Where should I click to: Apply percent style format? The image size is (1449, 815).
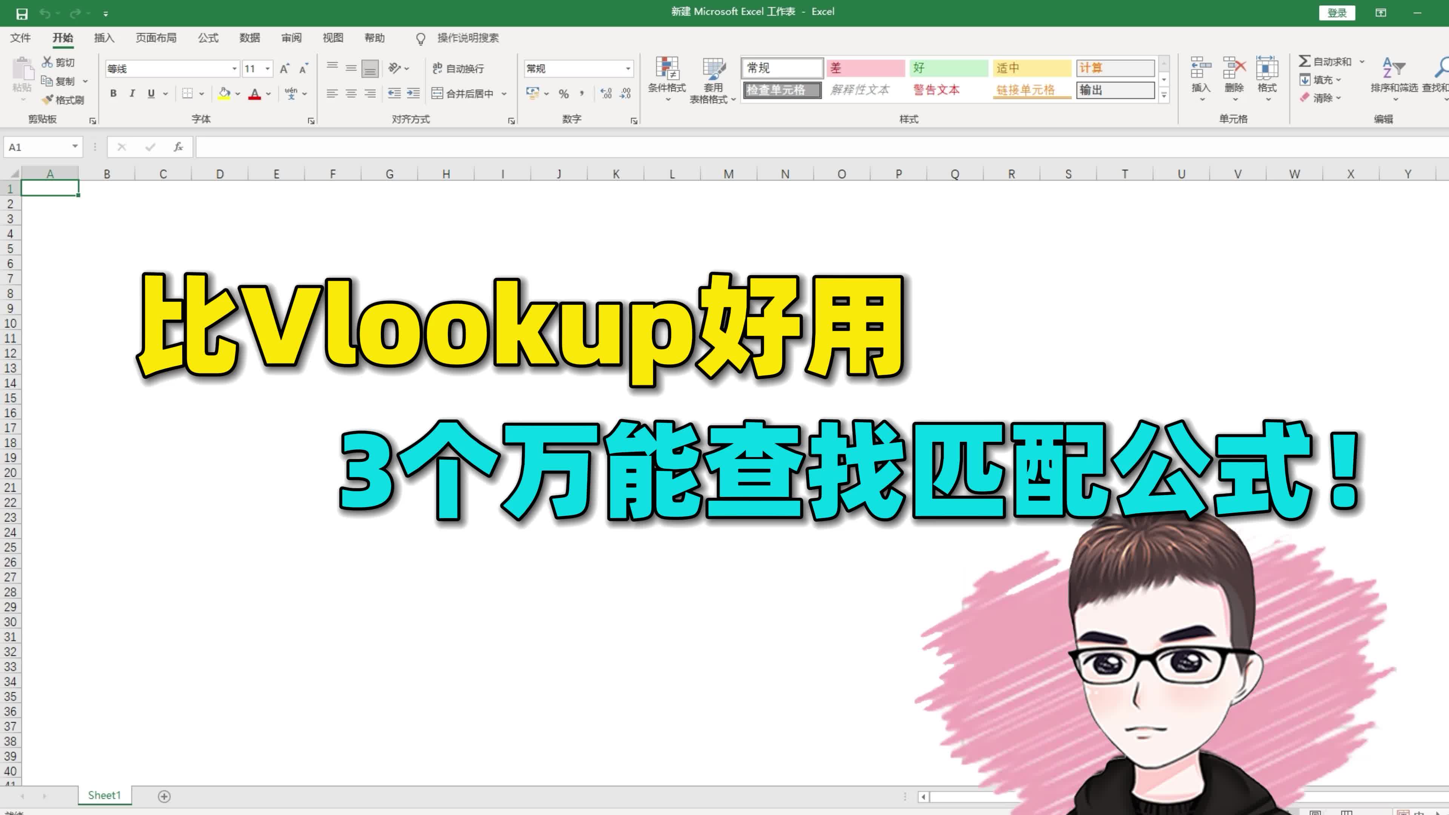click(x=564, y=94)
